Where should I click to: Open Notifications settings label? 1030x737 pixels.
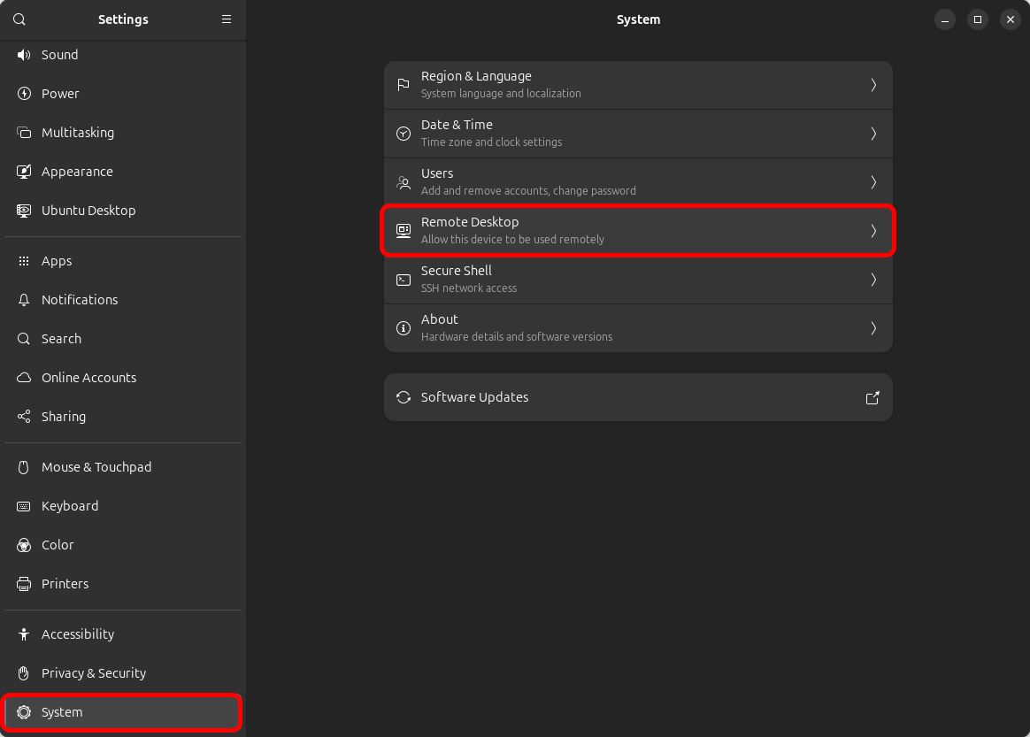[x=80, y=300]
